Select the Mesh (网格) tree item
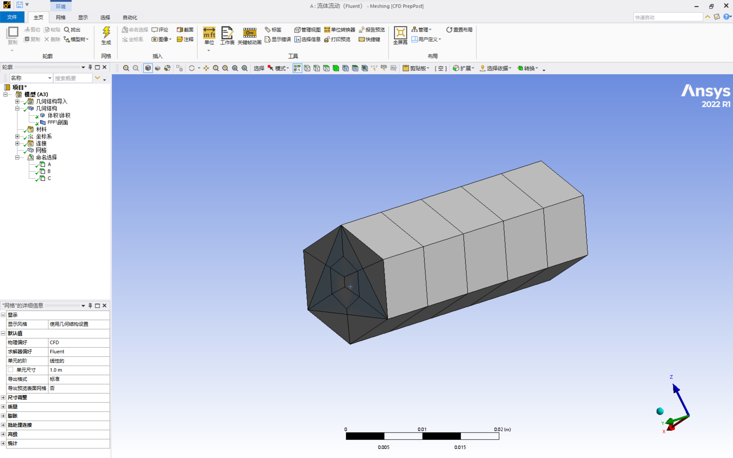The image size is (733, 458). tap(41, 150)
